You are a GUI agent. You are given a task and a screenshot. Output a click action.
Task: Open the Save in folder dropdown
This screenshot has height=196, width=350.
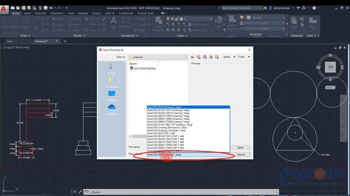point(158,57)
